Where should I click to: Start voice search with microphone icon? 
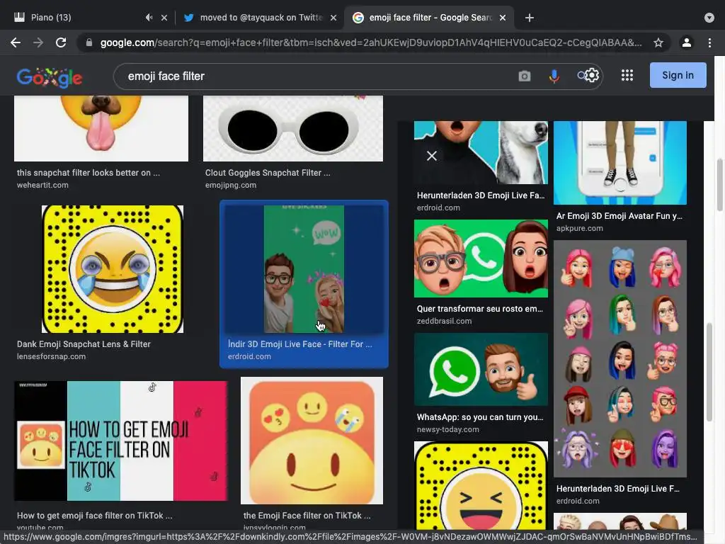tap(554, 76)
